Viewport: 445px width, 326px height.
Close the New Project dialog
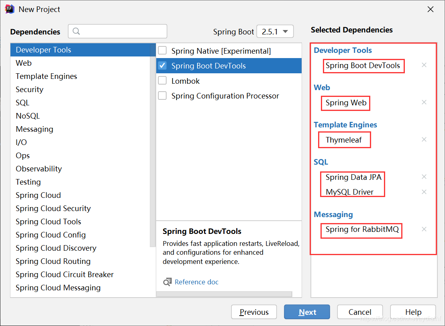coord(430,9)
